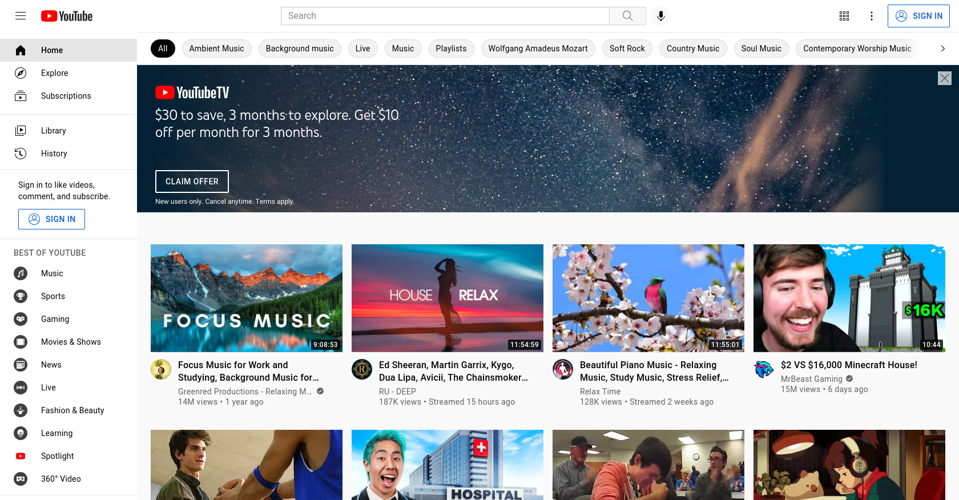Screen dimensions: 959x500
Task: Open title 'Beautiful Piano Music - Relaxing'
Action: coord(654,371)
